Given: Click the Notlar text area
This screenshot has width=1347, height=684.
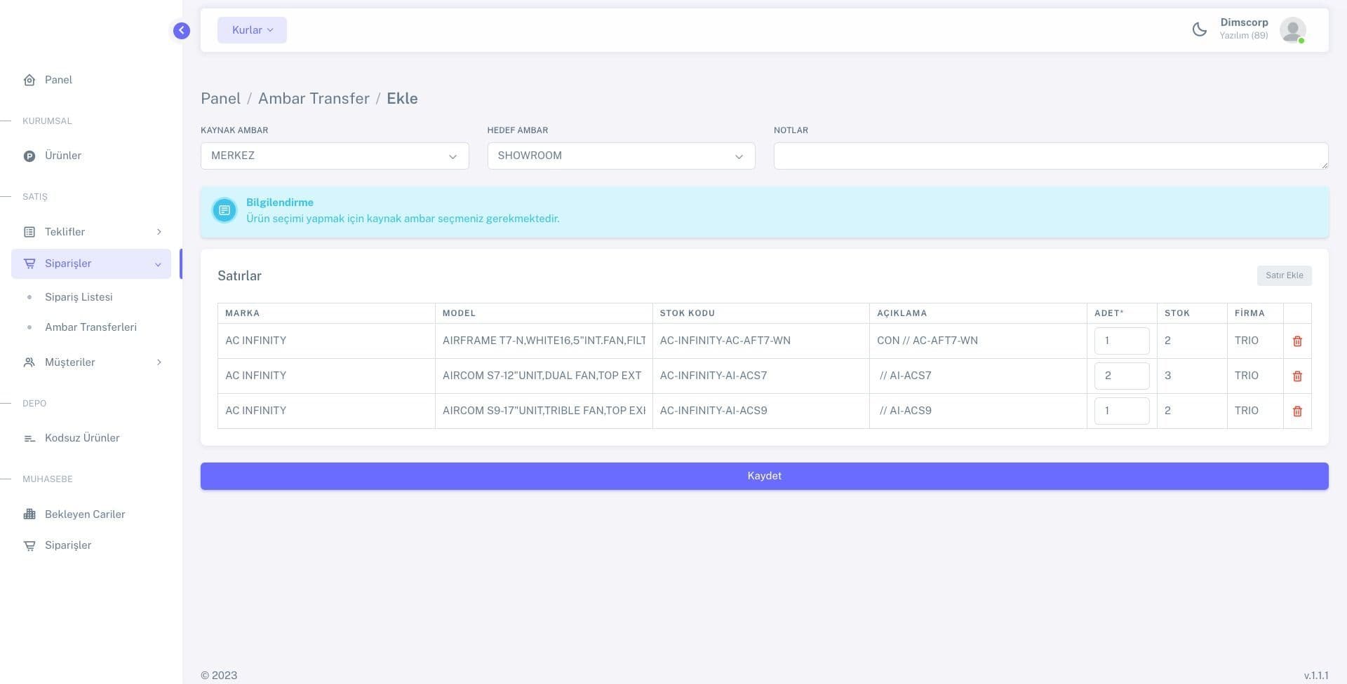Looking at the screenshot, I should (x=1050, y=156).
